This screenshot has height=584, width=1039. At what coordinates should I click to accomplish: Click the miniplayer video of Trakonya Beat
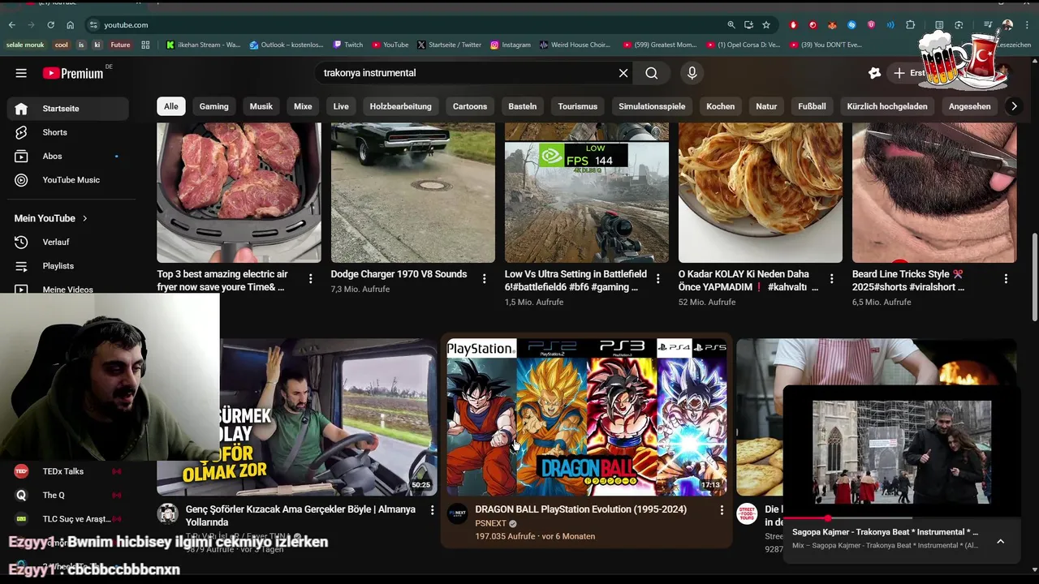(x=901, y=452)
